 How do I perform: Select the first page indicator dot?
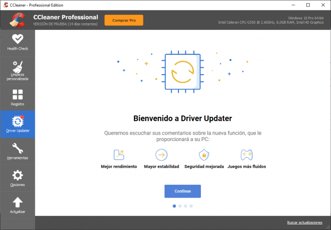coord(174,206)
